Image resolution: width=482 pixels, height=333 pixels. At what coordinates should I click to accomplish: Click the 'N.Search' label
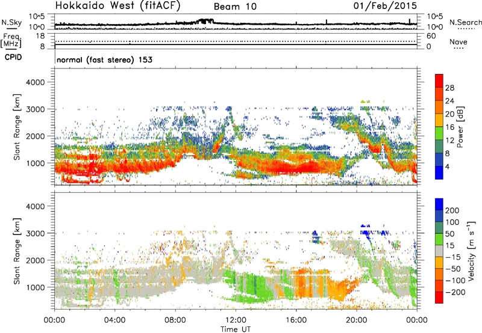coord(465,22)
